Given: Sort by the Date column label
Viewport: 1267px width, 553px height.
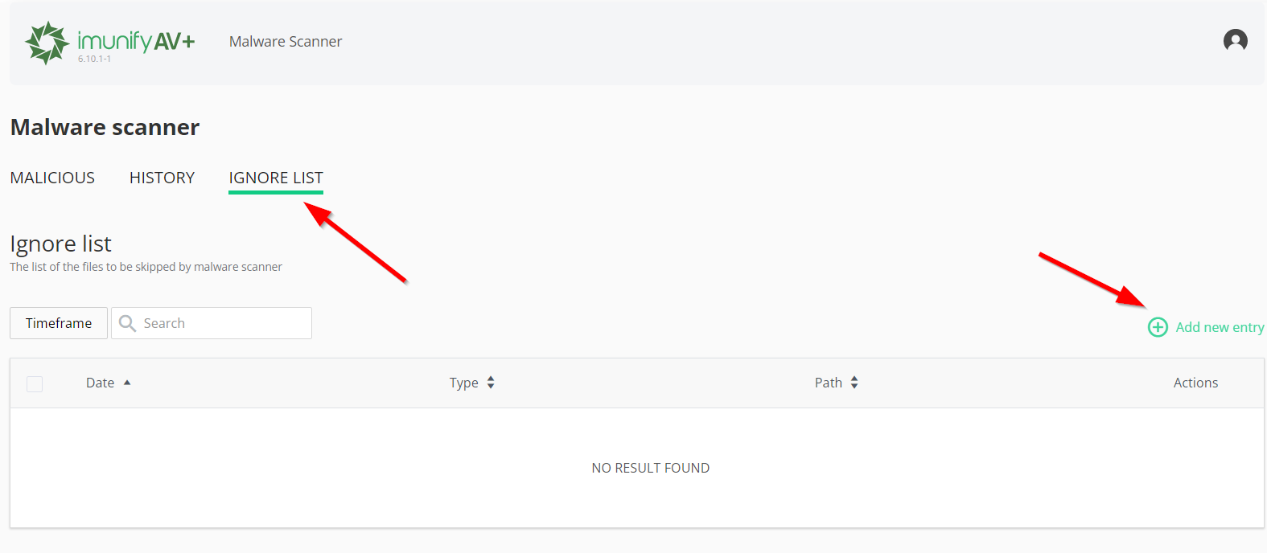Looking at the screenshot, I should coord(100,383).
